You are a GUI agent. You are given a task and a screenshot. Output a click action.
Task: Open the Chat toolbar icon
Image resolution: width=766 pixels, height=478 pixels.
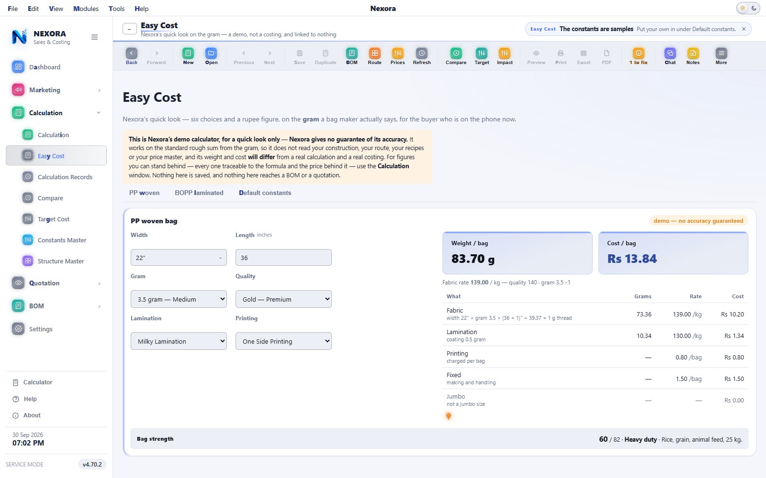pos(670,56)
